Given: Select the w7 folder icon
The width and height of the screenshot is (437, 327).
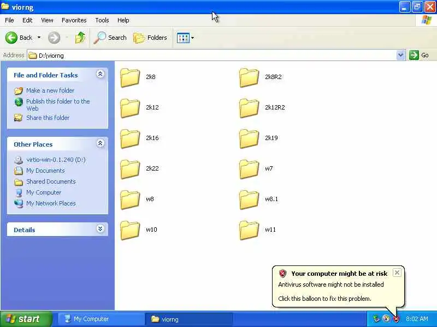Looking at the screenshot, I should [x=249, y=169].
